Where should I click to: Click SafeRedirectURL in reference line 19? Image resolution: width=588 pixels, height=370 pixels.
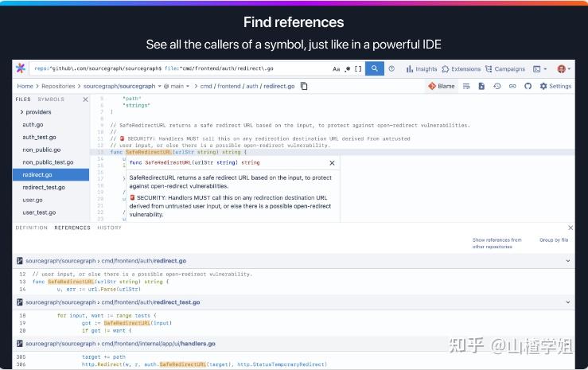[x=127, y=323]
